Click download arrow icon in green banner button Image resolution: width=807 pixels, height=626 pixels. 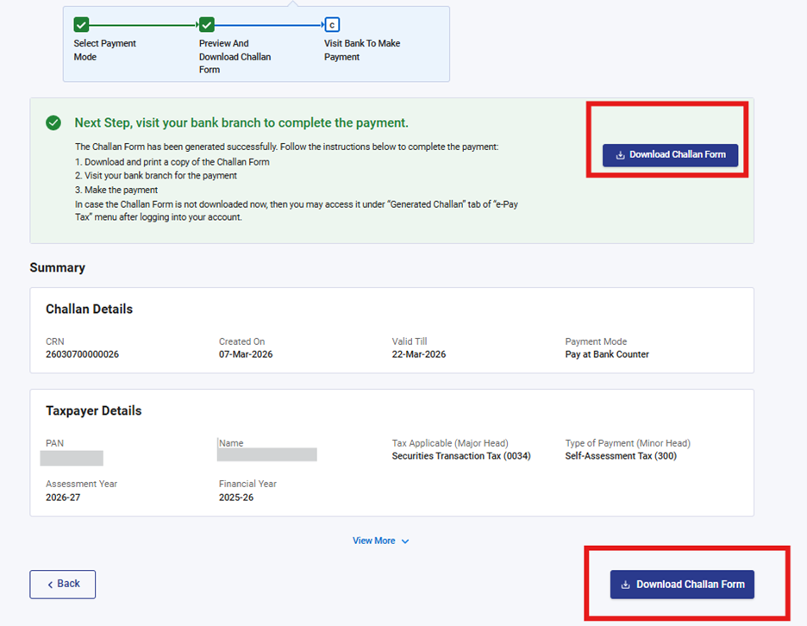point(620,155)
